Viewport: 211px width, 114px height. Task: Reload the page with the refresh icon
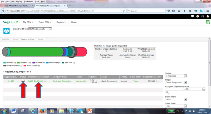pos(124,11)
